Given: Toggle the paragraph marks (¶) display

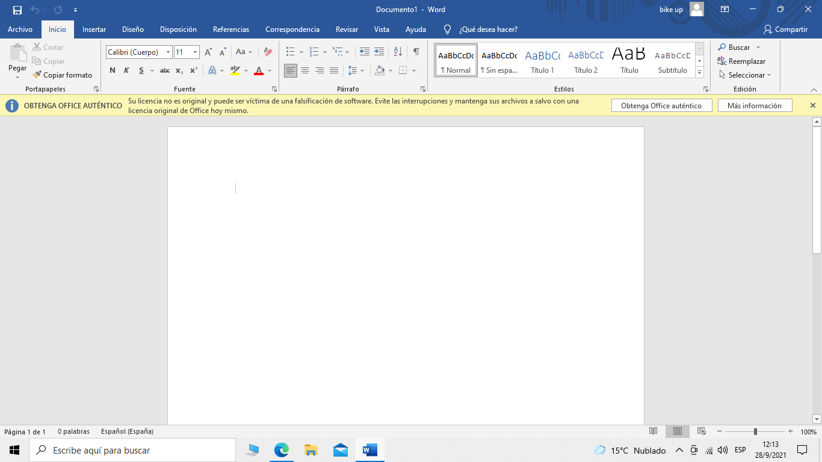Looking at the screenshot, I should (416, 52).
